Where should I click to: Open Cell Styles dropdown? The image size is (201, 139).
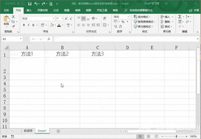click(143, 27)
